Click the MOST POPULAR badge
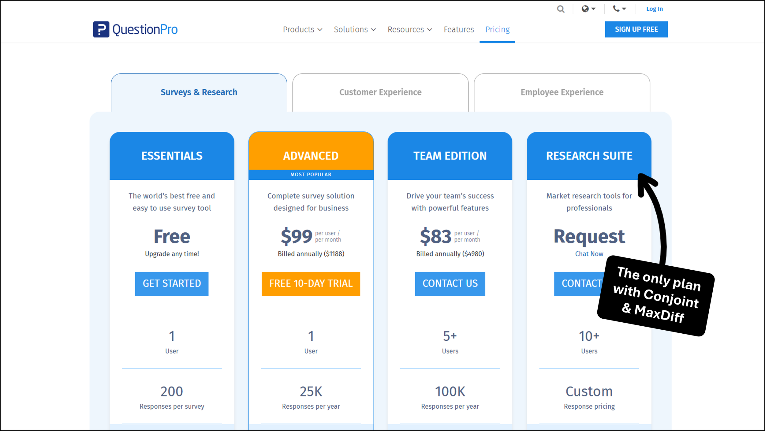The image size is (765, 431). 311,174
